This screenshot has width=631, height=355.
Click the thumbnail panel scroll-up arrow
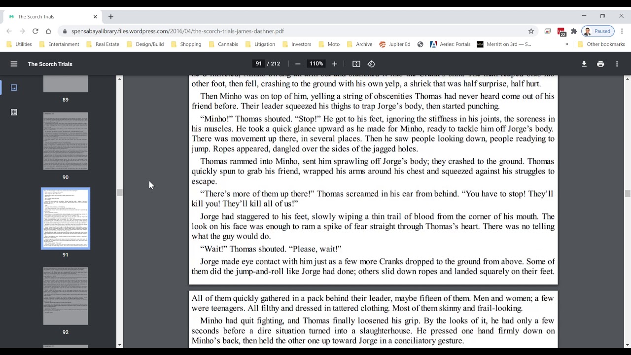coord(119,79)
